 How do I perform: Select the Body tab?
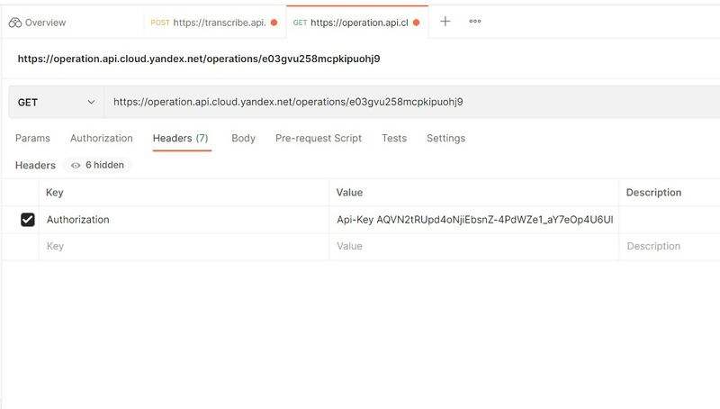pyautogui.click(x=243, y=139)
